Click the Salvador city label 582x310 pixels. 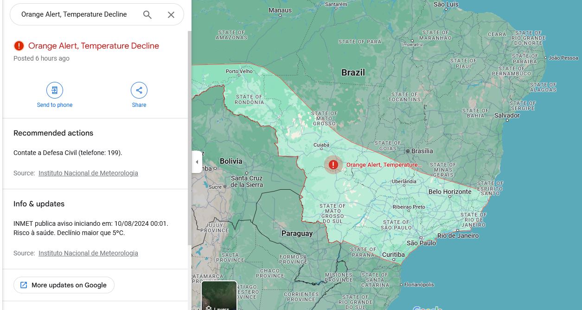pos(507,115)
